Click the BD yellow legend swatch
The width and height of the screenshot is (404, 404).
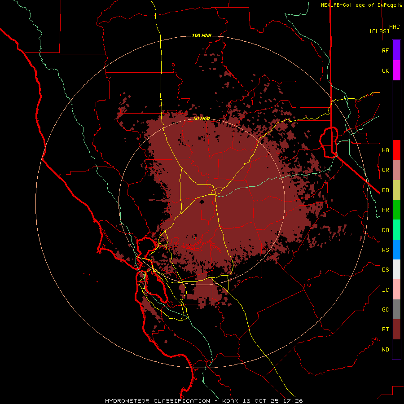[x=396, y=190]
